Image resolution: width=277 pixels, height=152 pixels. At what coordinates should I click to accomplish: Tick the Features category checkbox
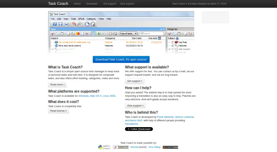click(173, 46)
